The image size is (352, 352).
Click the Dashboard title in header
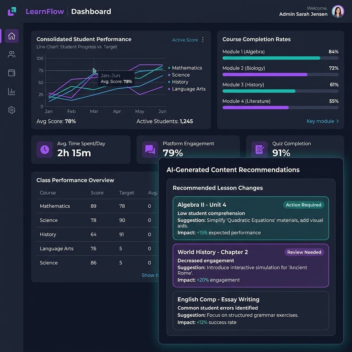[x=91, y=11]
